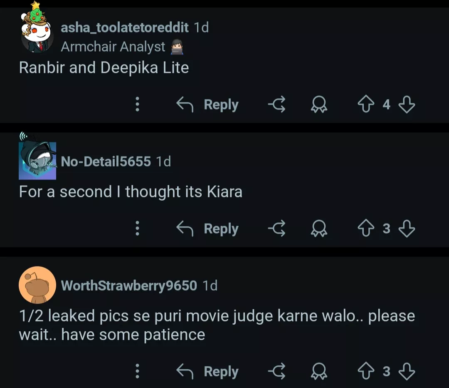Open asha_toolatetoreddit's profile

click(125, 28)
